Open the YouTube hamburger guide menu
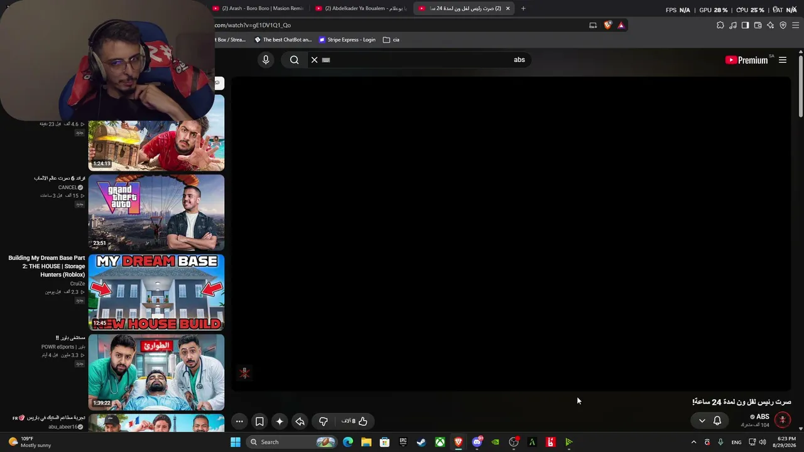Image resolution: width=804 pixels, height=452 pixels. pos(783,60)
